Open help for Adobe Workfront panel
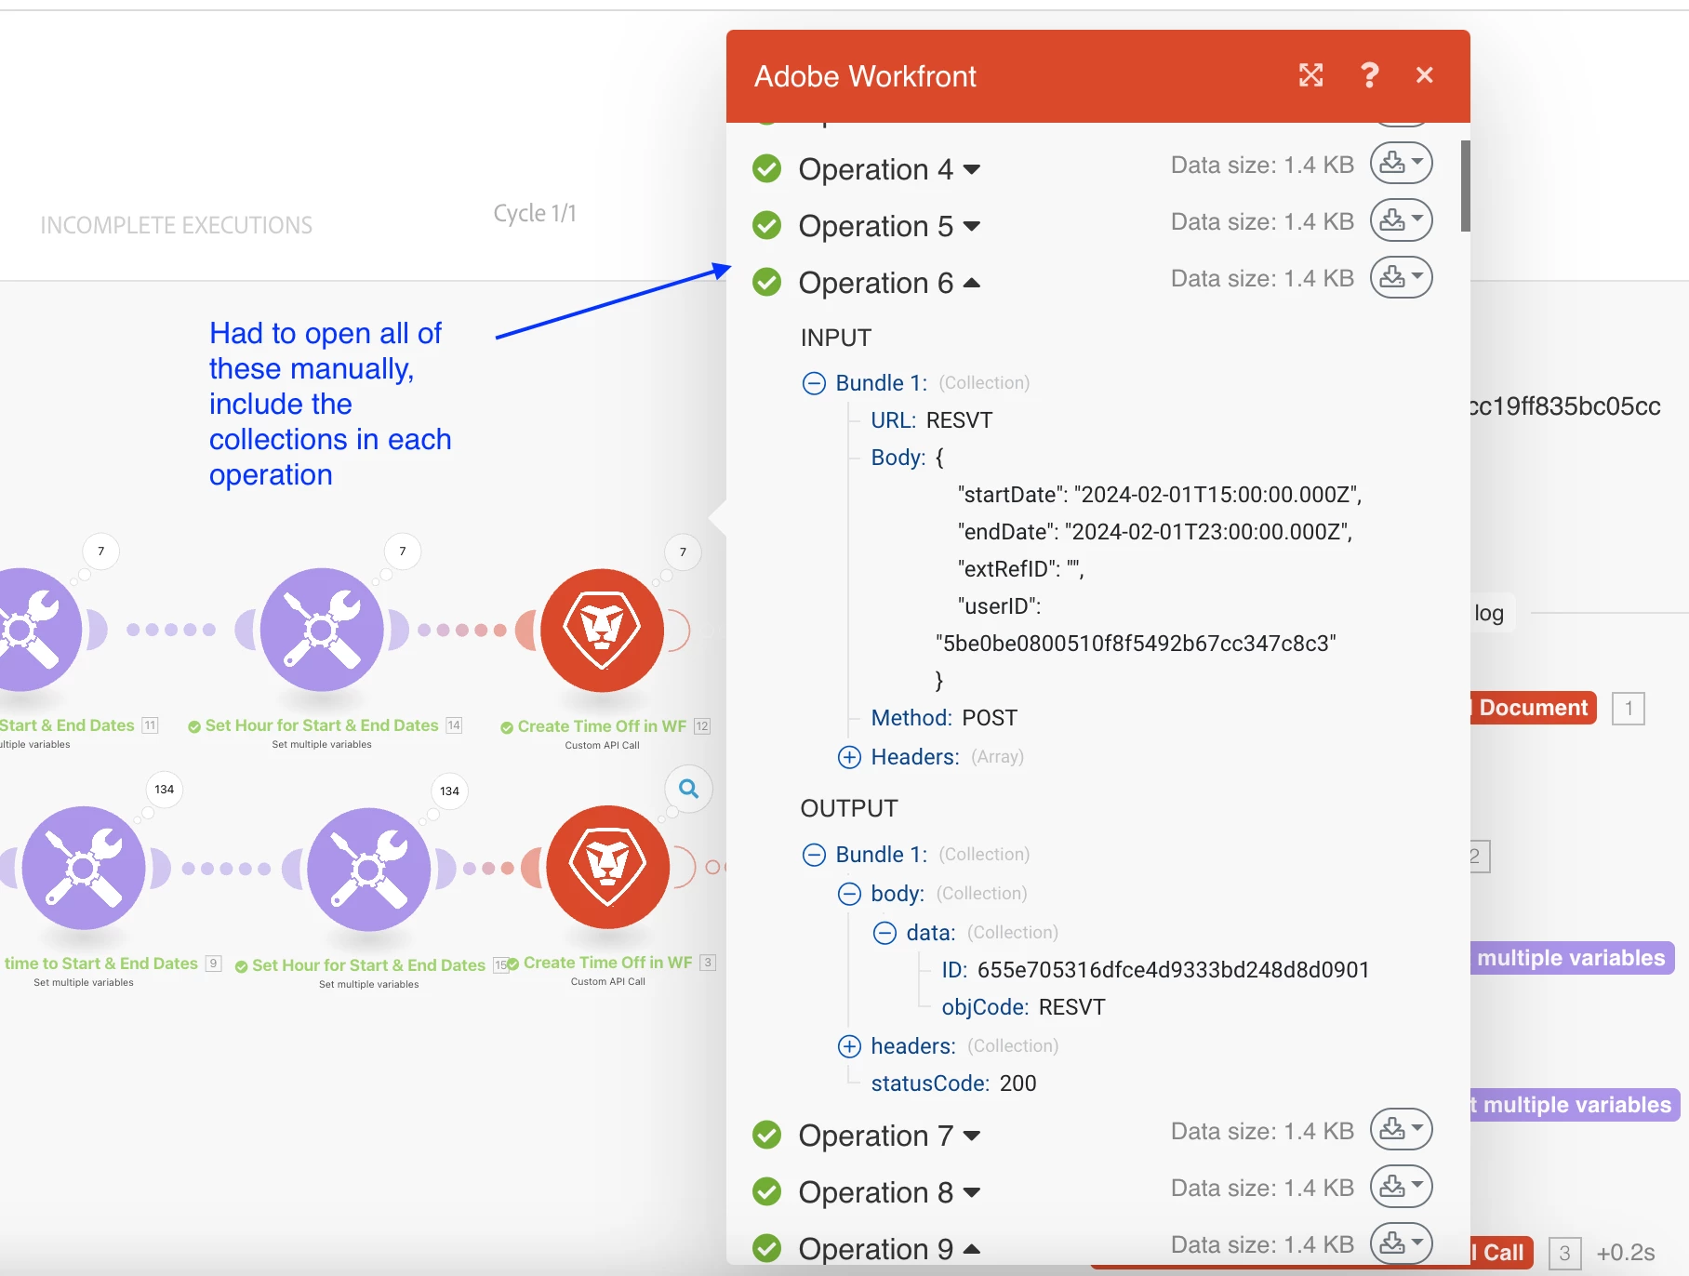The image size is (1689, 1276). tap(1369, 75)
